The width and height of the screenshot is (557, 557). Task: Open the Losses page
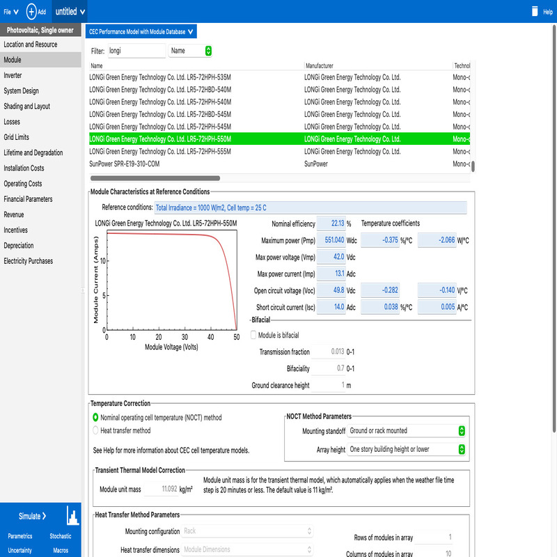pyautogui.click(x=40, y=122)
